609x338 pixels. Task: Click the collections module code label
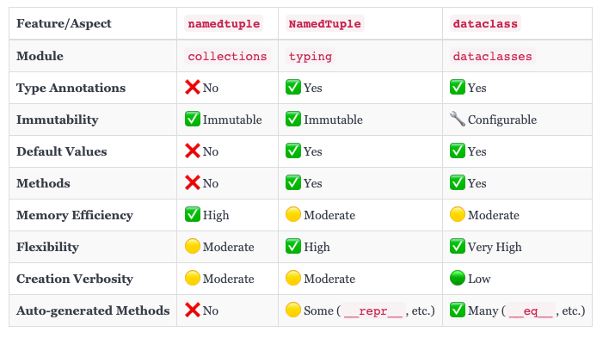click(227, 57)
